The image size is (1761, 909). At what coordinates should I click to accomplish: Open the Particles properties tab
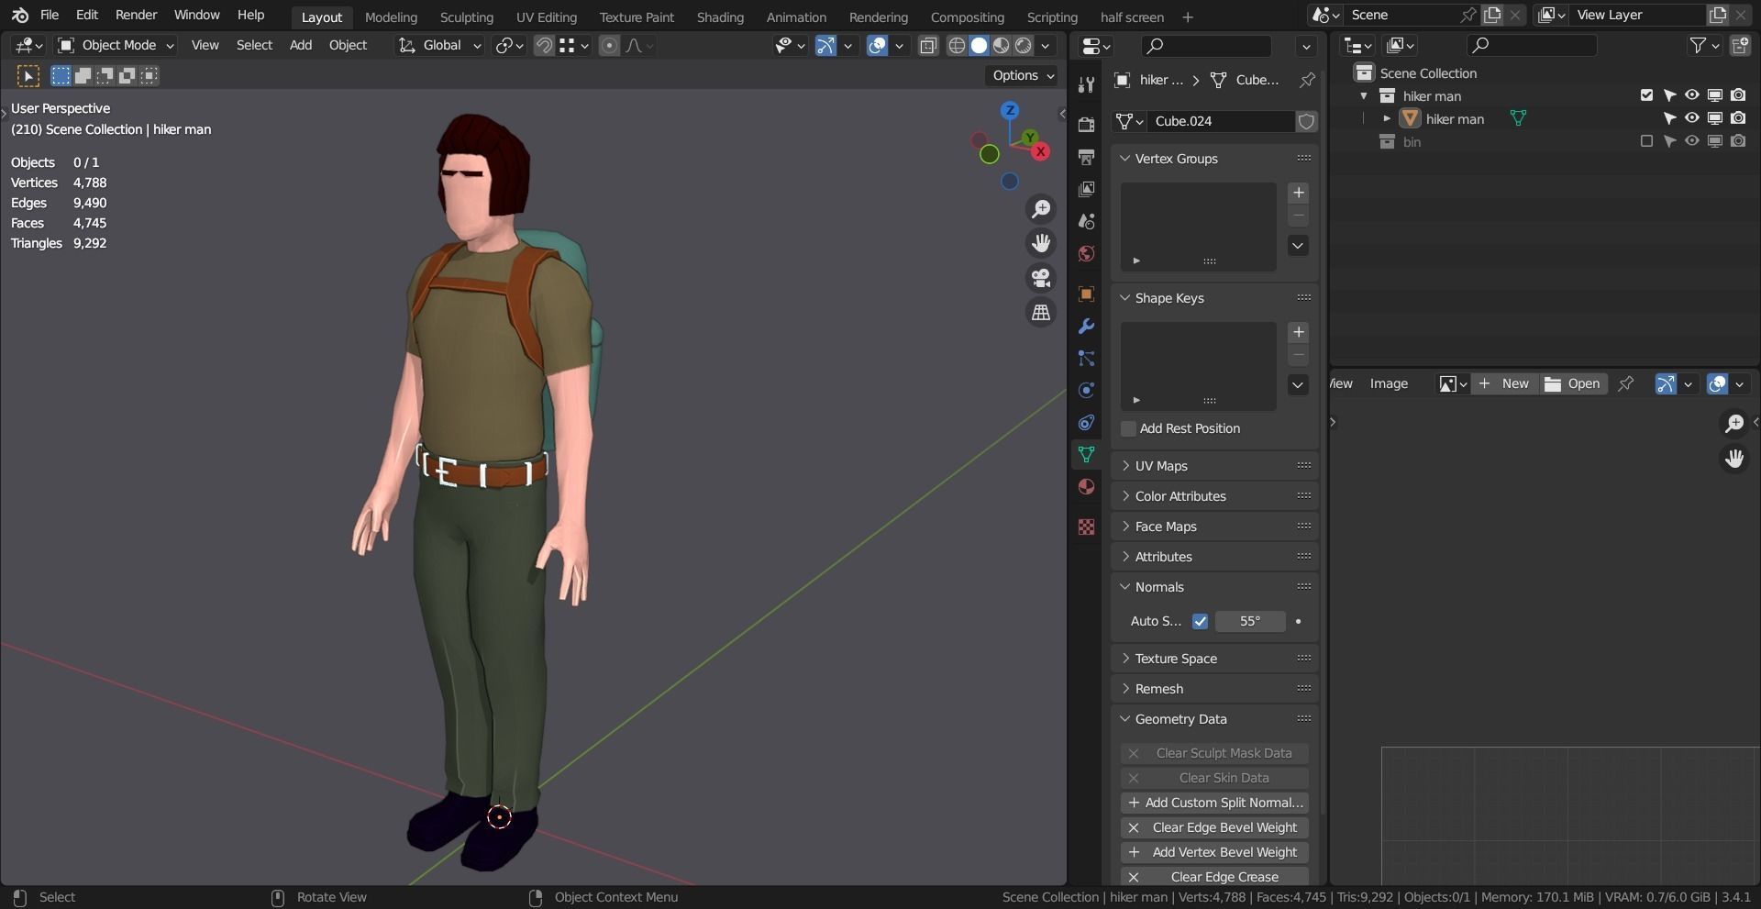tap(1087, 358)
